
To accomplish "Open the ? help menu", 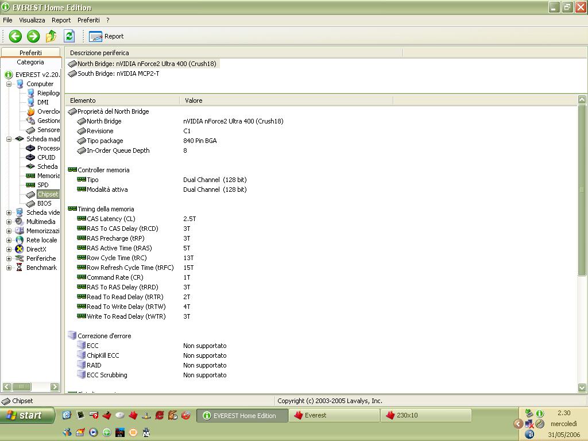I will pyautogui.click(x=107, y=20).
